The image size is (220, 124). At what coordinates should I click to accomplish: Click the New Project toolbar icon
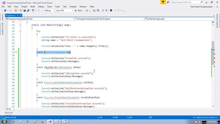15,11
